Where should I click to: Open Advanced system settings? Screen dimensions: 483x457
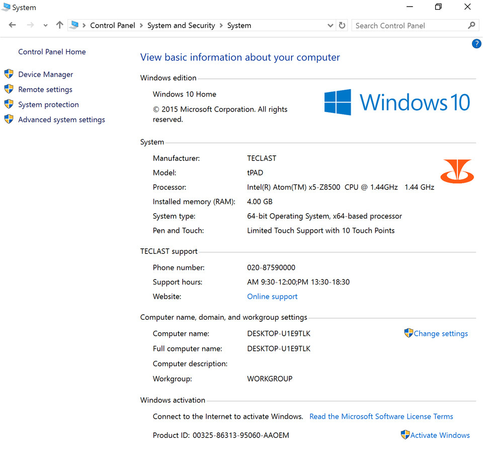tap(61, 120)
